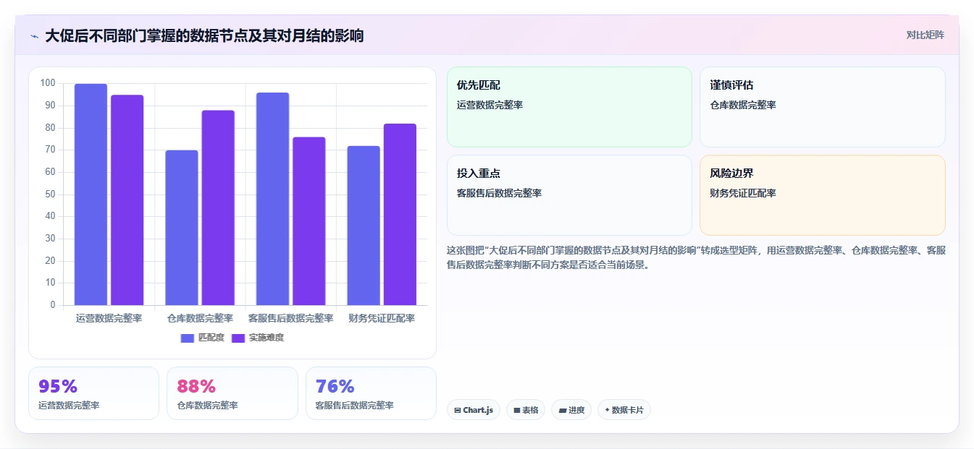The image size is (974, 449).
Task: Click the 仓库数据完整率 实施难度 bar
Action: pyautogui.click(x=218, y=208)
